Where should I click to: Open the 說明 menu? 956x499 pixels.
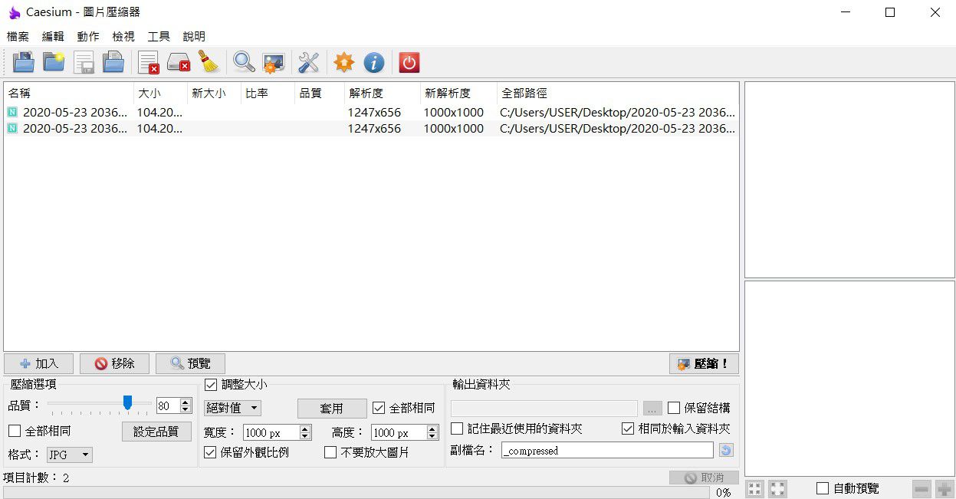pos(194,36)
